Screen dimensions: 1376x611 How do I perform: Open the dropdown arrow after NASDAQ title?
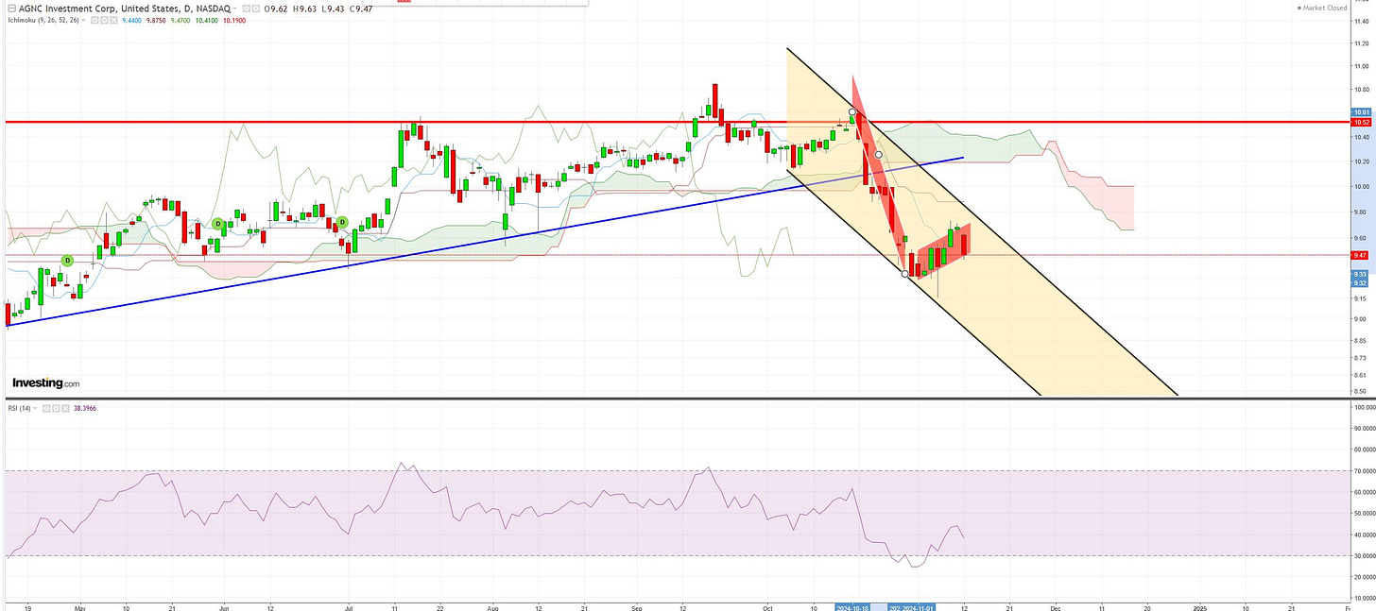tap(234, 8)
